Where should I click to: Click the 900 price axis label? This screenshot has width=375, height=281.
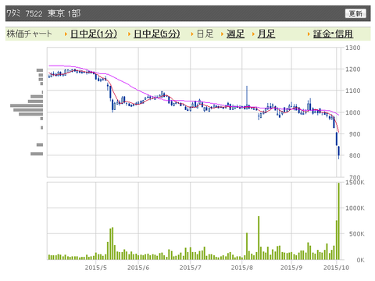(x=355, y=134)
